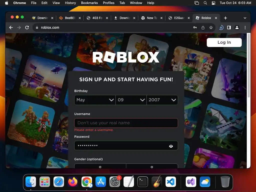Open the File menu
The width and height of the screenshot is (256, 192).
coord(34,3)
